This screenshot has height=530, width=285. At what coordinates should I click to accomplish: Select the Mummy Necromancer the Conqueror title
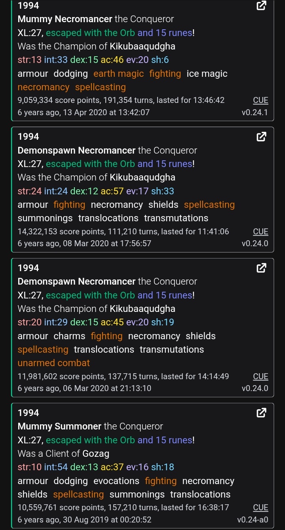point(95,19)
